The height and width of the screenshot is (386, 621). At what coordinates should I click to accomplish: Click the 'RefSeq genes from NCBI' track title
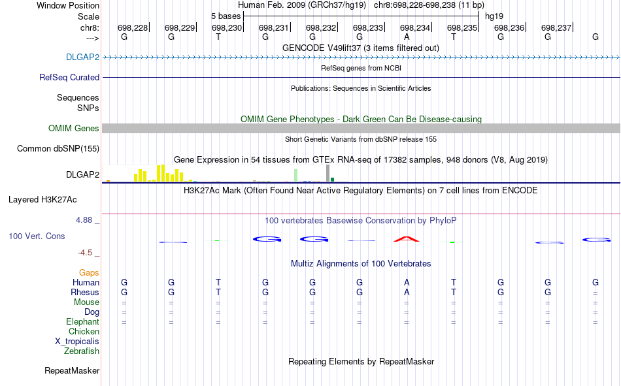[x=361, y=68]
